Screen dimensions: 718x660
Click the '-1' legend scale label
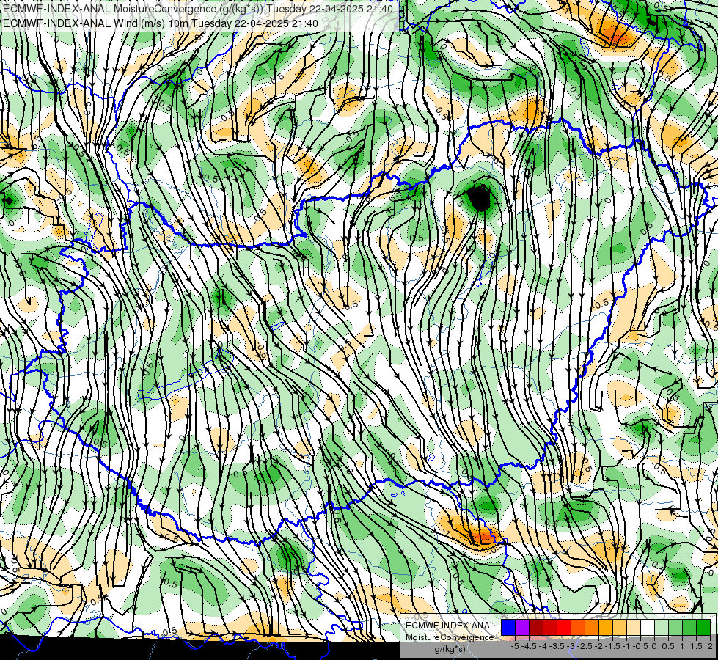[626, 646]
